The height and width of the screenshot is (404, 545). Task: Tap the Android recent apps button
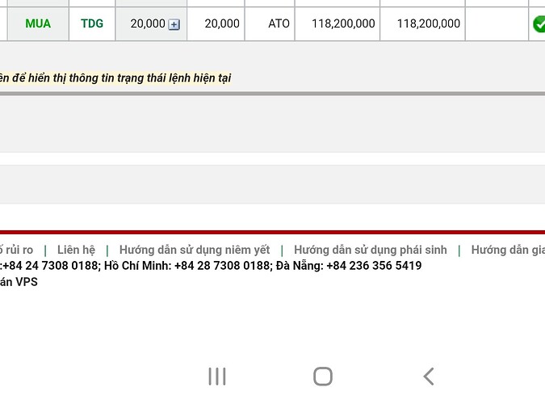[x=217, y=377]
